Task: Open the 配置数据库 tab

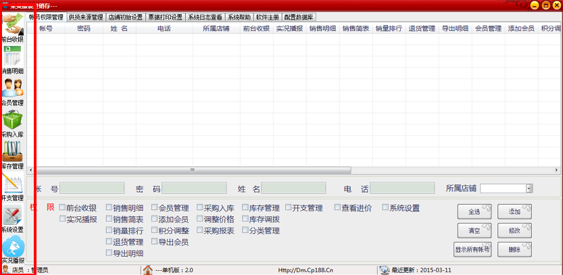Action: tap(299, 17)
